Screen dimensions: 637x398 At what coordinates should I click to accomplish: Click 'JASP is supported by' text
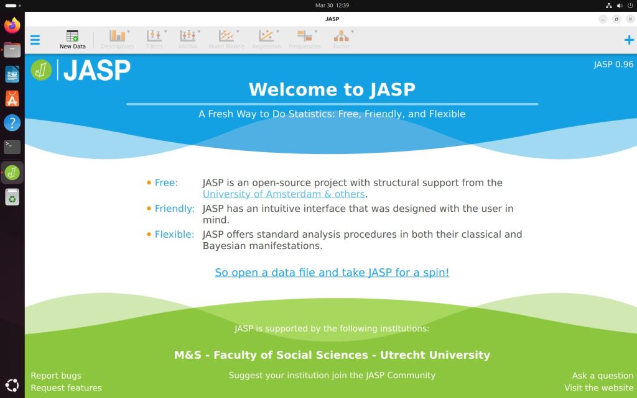coord(332,328)
